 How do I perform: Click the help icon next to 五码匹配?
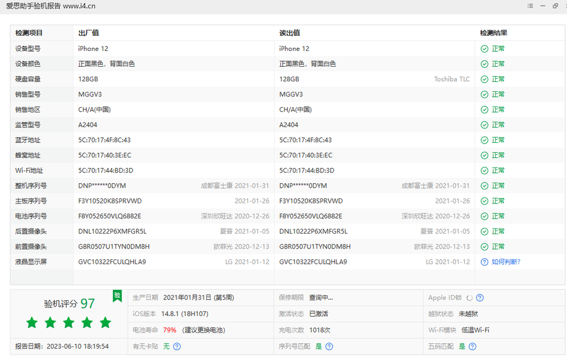point(472,346)
